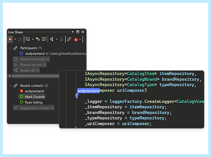Screen dimensions: 211x157
Task: Open the status dropdown arrow
Action: [x=80, y=39]
